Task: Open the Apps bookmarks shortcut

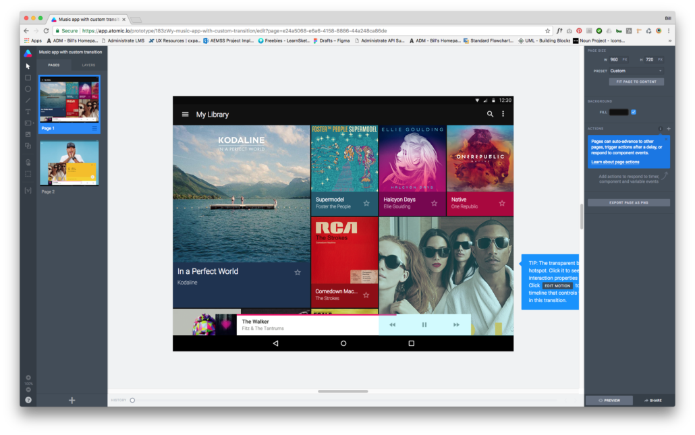Action: coord(33,40)
